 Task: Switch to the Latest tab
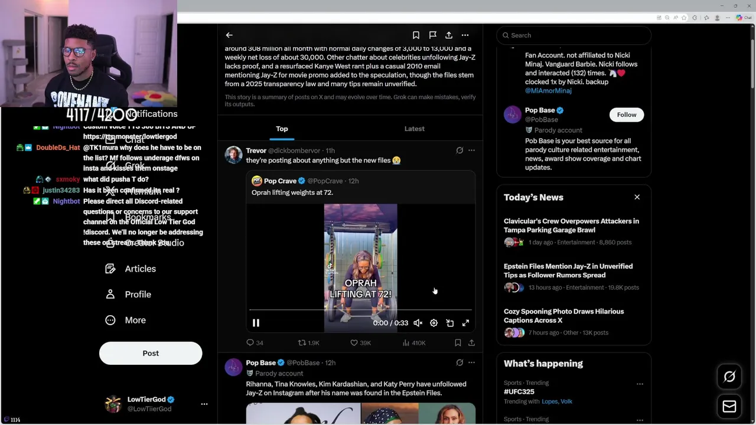[415, 129]
